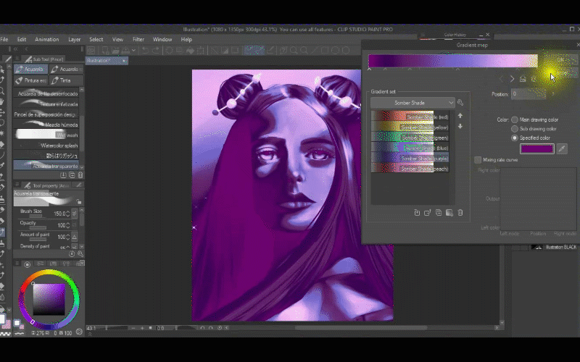580x362 pixels.
Task: Open gradient set settings wrench icon
Action: [x=460, y=103]
